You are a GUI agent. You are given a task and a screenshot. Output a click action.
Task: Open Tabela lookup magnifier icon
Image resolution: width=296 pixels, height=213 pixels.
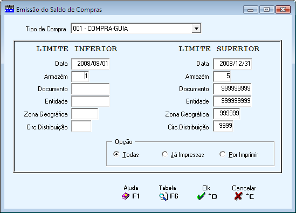(x=163, y=196)
